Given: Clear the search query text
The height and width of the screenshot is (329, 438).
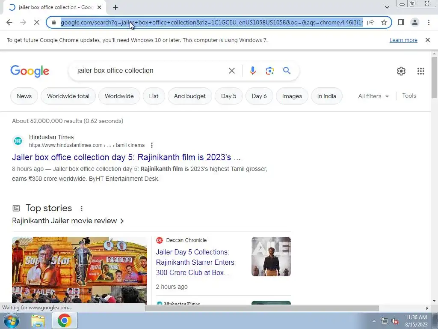Looking at the screenshot, I should [x=231, y=71].
